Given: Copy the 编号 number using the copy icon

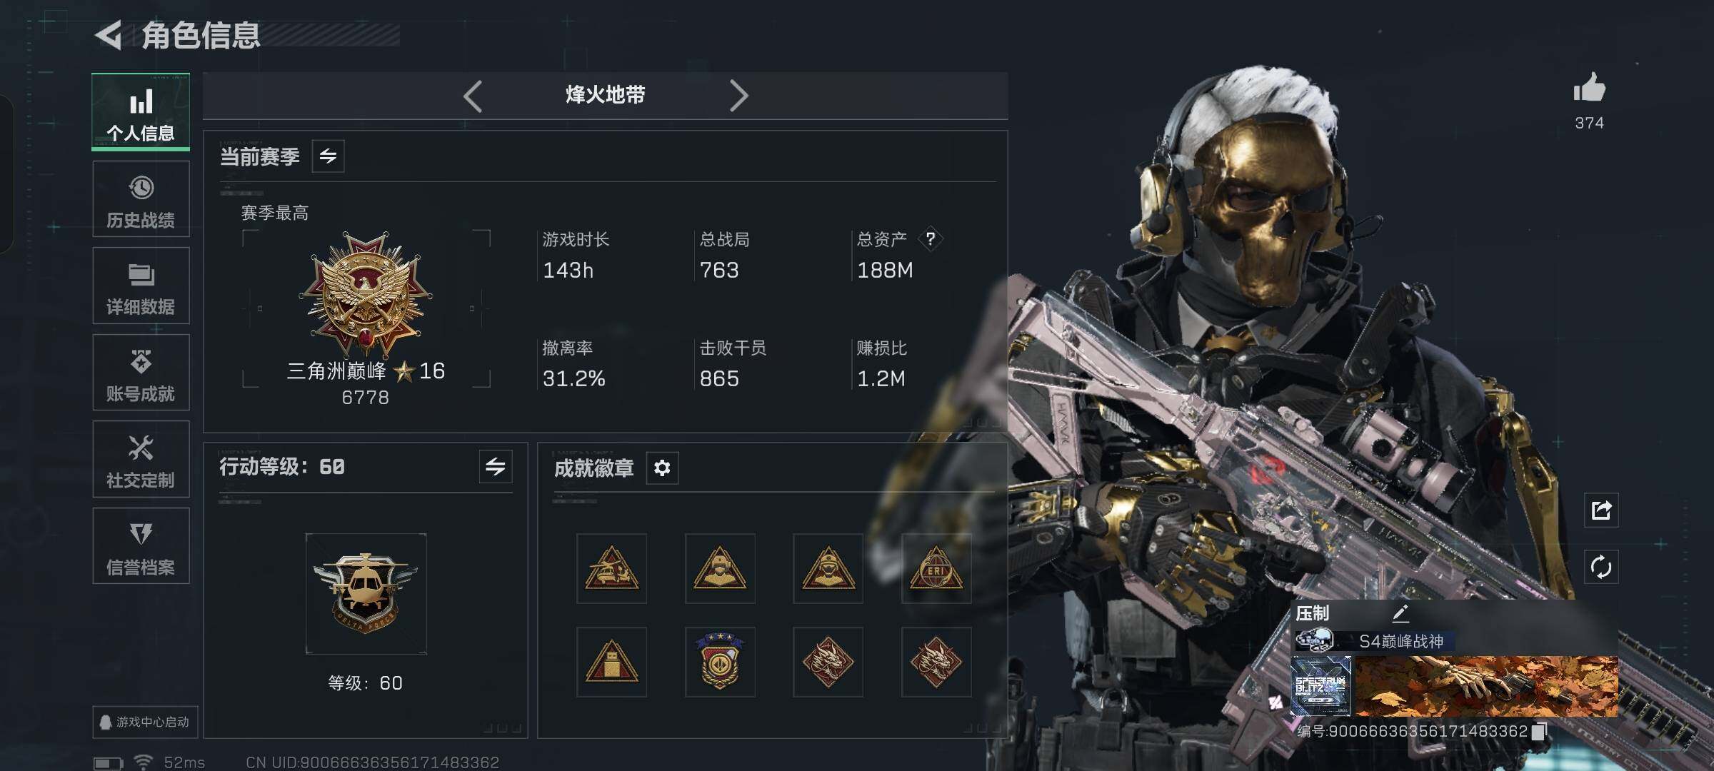Looking at the screenshot, I should [x=1540, y=731].
